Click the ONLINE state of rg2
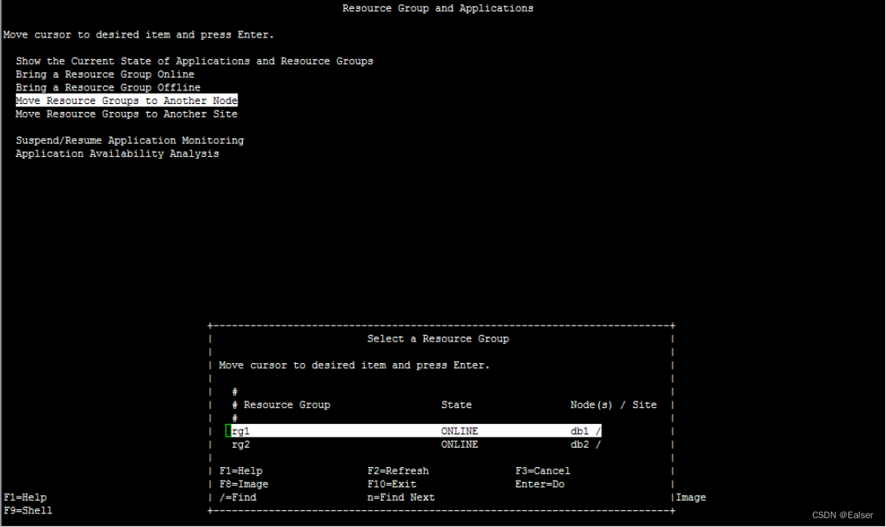This screenshot has width=886, height=527. (459, 445)
